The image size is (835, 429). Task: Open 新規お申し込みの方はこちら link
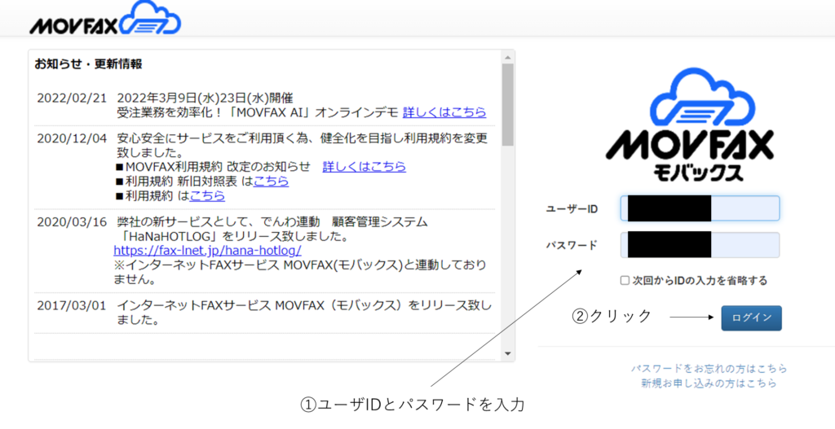click(x=709, y=383)
